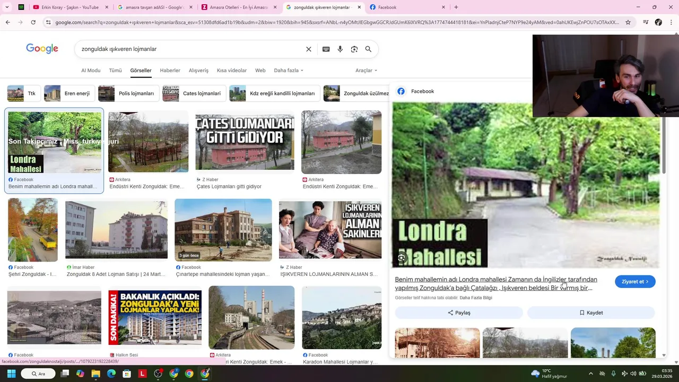Open Task View from the taskbar
This screenshot has width=679, height=382.
pyautogui.click(x=65, y=374)
